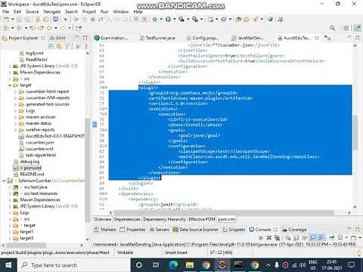The width and height of the screenshot is (363, 272).
Task: Switch to the Overview pom tab
Action: tap(102, 219)
